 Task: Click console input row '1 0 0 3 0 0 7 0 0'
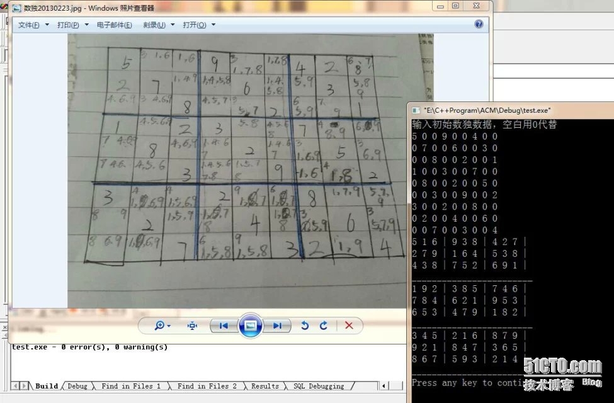point(455,171)
